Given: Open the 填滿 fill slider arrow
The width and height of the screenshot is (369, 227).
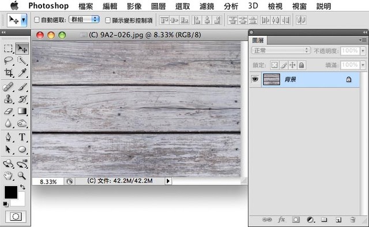Looking at the screenshot, I should click(363, 65).
